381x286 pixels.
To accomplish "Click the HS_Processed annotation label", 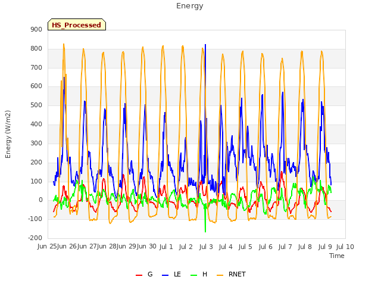I will pos(77,25).
